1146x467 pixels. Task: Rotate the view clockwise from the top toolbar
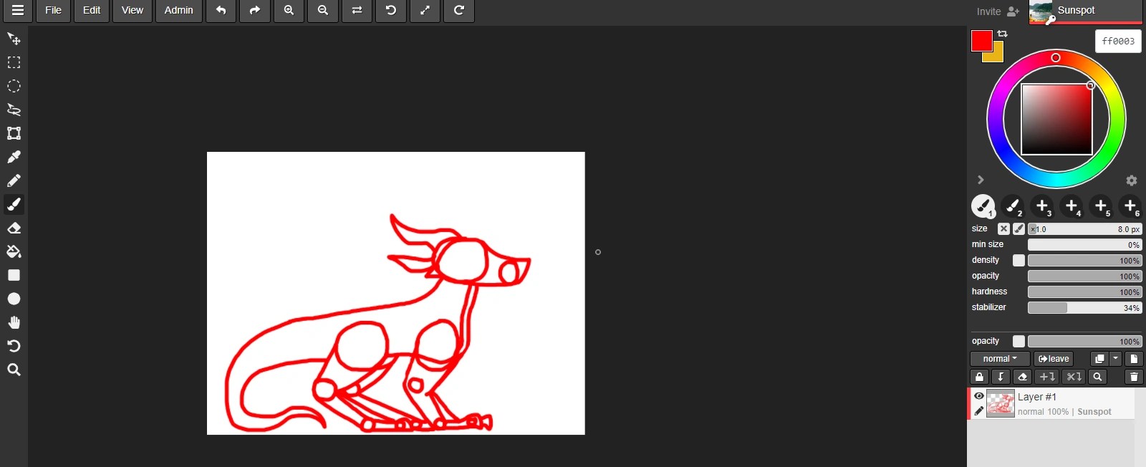pyautogui.click(x=459, y=10)
